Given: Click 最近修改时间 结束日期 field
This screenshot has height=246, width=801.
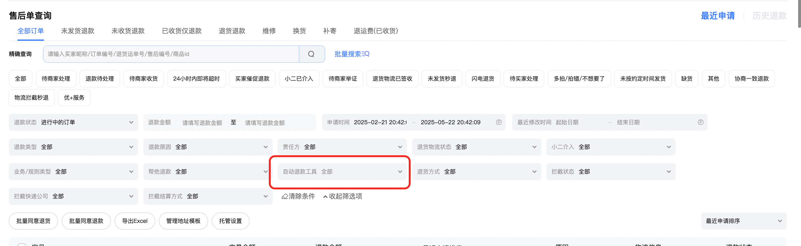Looking at the screenshot, I should (628, 122).
